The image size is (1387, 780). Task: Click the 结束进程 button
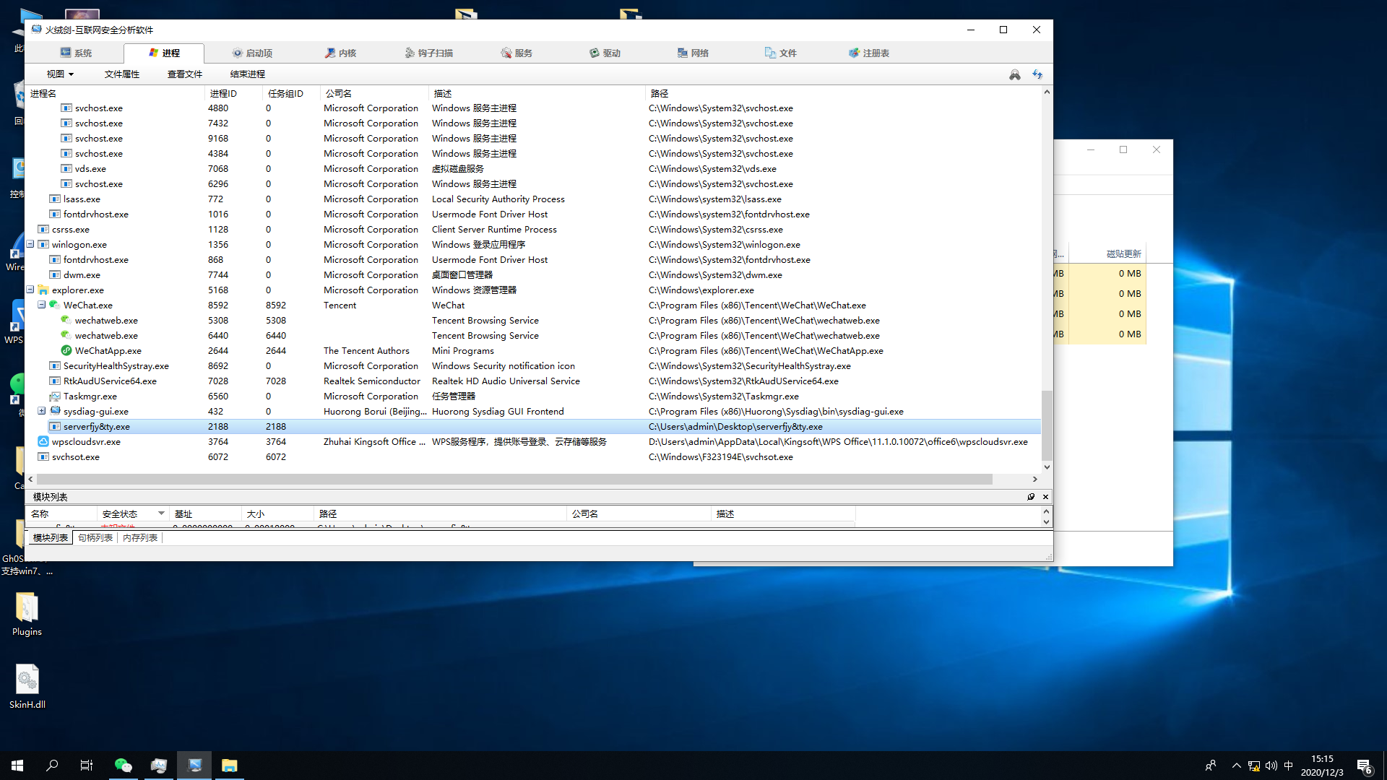pyautogui.click(x=247, y=74)
